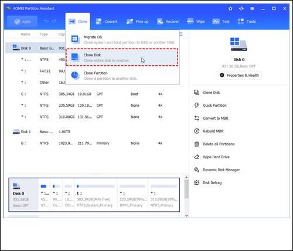Click Dynamic Disk Manager option
Image resolution: width=293 pixels, height=251 pixels.
(x=222, y=170)
